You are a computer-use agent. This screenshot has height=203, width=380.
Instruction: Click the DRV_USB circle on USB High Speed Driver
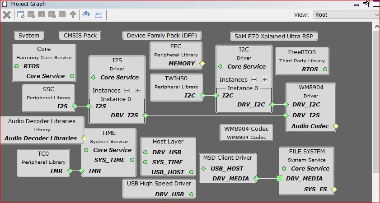192,194
